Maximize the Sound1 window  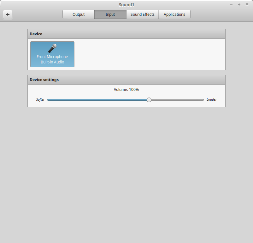point(239,4)
